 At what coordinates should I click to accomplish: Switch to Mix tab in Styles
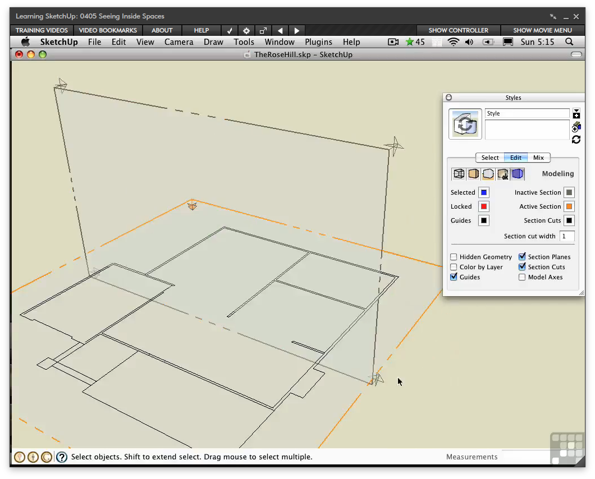point(538,158)
